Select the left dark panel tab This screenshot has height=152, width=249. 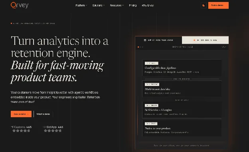pyautogui.click(x=158, y=40)
